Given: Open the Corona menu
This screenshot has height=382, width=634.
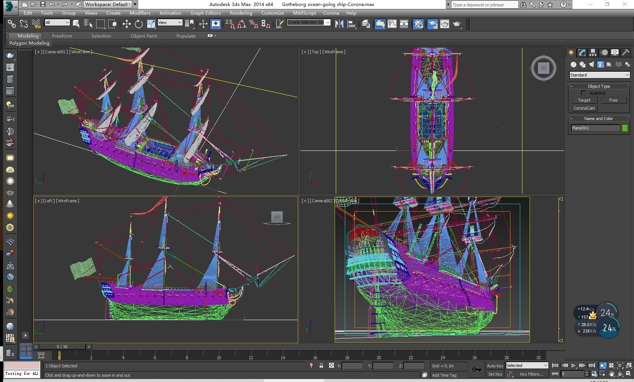Looking at the screenshot, I should 331,13.
